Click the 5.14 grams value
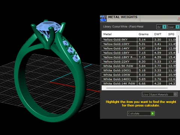This screenshot has height=135, width=180. click(142, 40)
